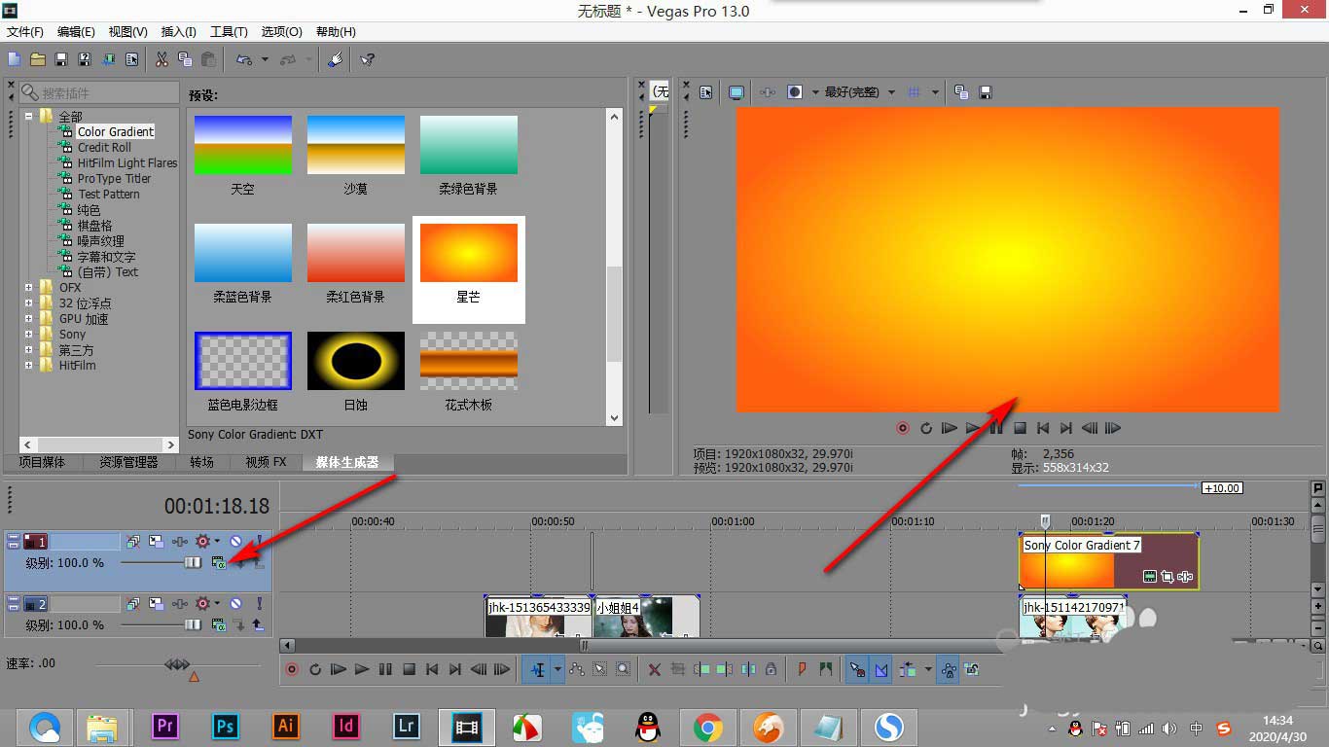Pause timeline playback
1329x747 pixels.
point(385,669)
